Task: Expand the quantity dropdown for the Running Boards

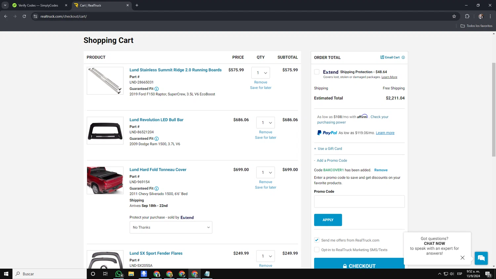Action: (x=261, y=73)
